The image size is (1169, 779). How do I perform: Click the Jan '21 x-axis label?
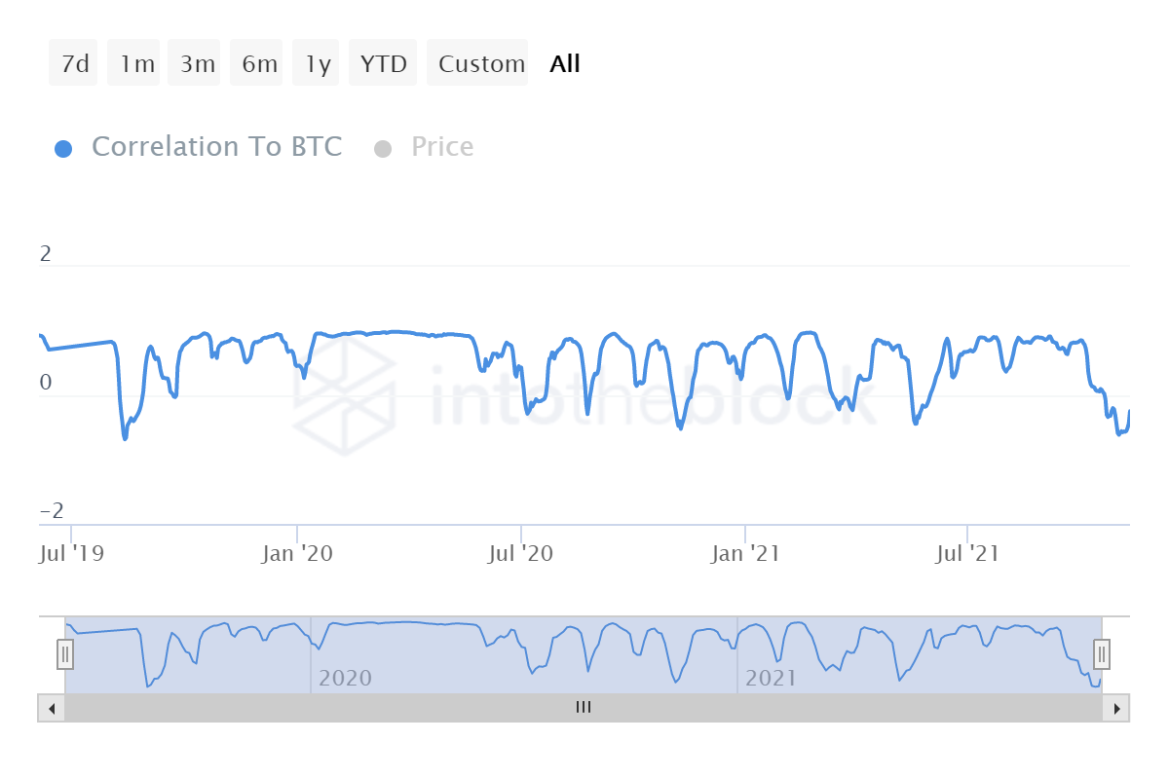click(745, 554)
